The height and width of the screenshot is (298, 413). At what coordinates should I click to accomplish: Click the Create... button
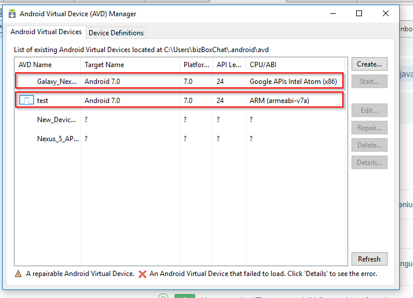tap(370, 64)
